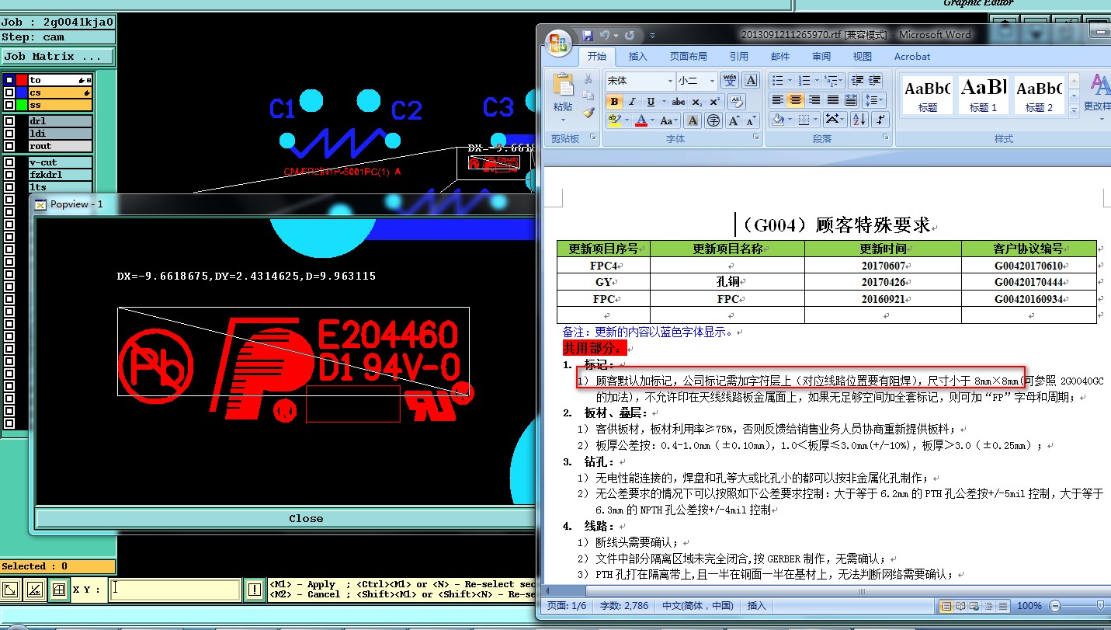Apply subscript formatting
This screenshot has height=630, width=1111.
point(696,102)
